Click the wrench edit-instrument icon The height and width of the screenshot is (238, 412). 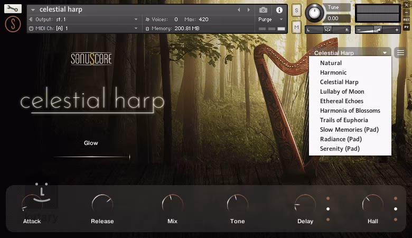pyautogui.click(x=13, y=8)
